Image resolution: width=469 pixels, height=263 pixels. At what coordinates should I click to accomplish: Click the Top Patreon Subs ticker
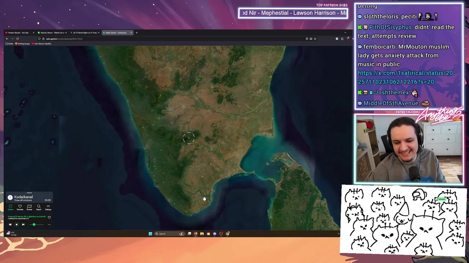[x=293, y=13]
